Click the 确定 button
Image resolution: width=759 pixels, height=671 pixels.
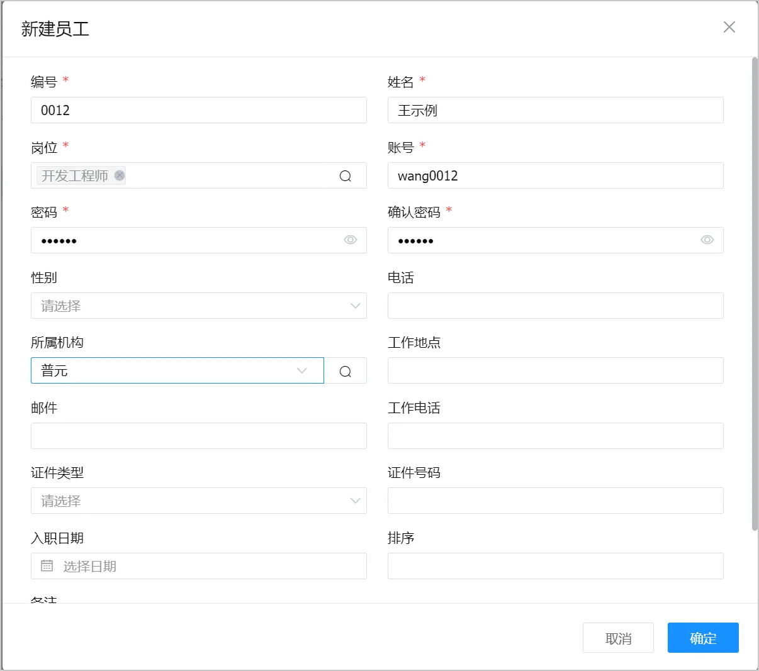point(702,638)
